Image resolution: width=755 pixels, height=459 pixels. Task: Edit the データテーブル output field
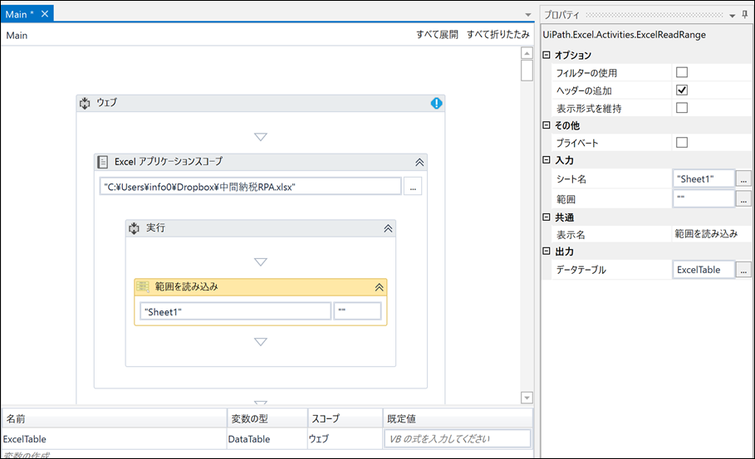coord(704,270)
